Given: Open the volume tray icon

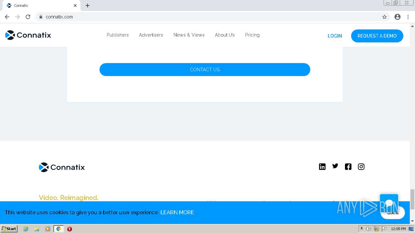Looking at the screenshot, I should point(369,229).
